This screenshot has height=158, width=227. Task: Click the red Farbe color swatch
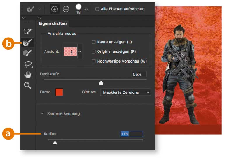coord(59,92)
